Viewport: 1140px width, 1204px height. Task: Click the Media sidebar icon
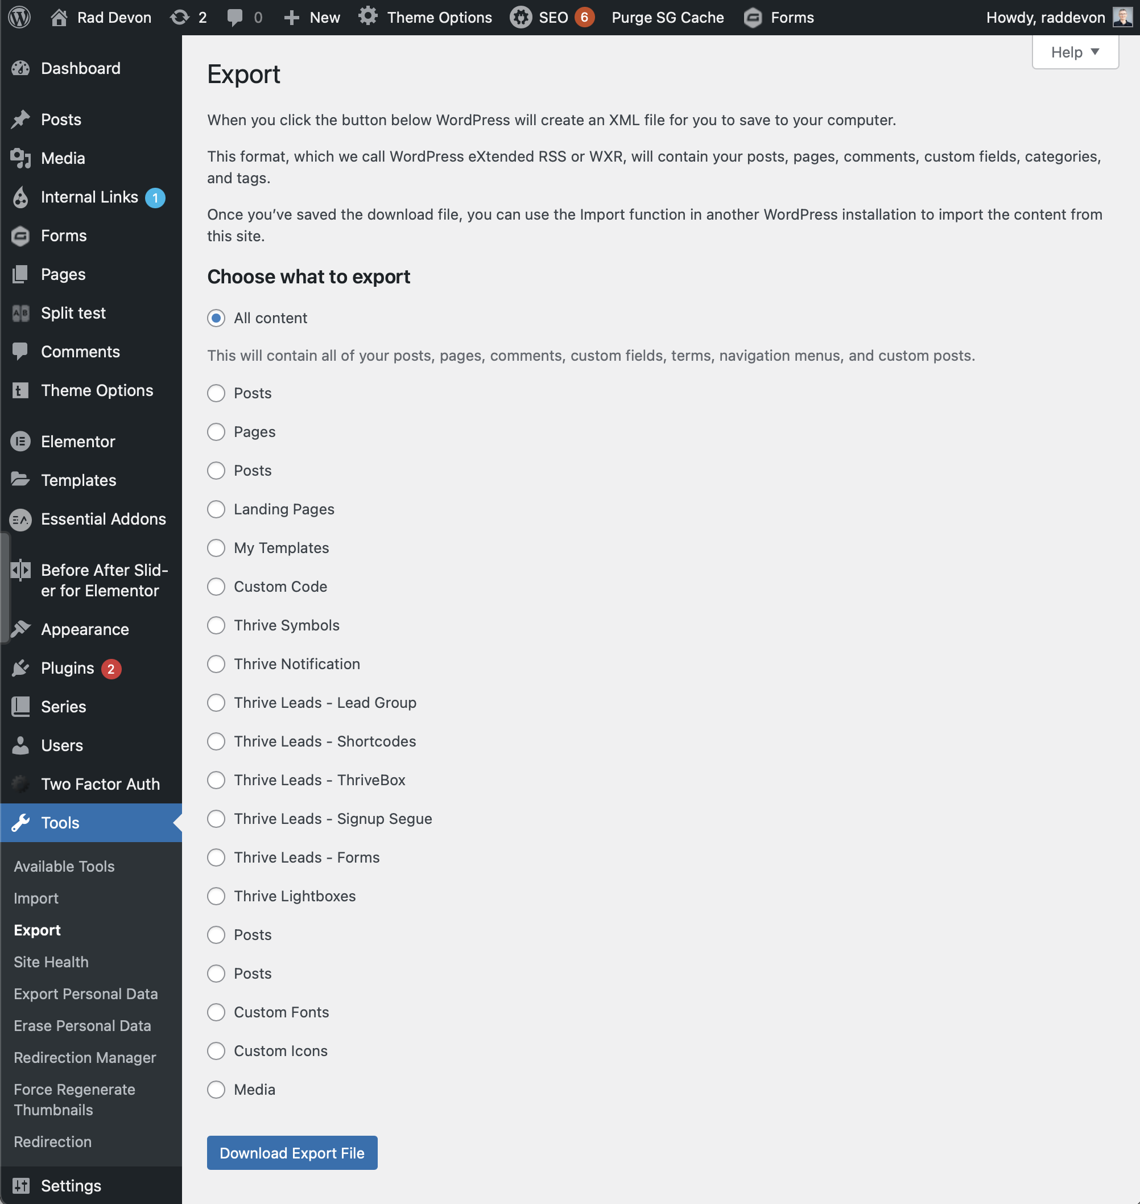click(x=20, y=158)
